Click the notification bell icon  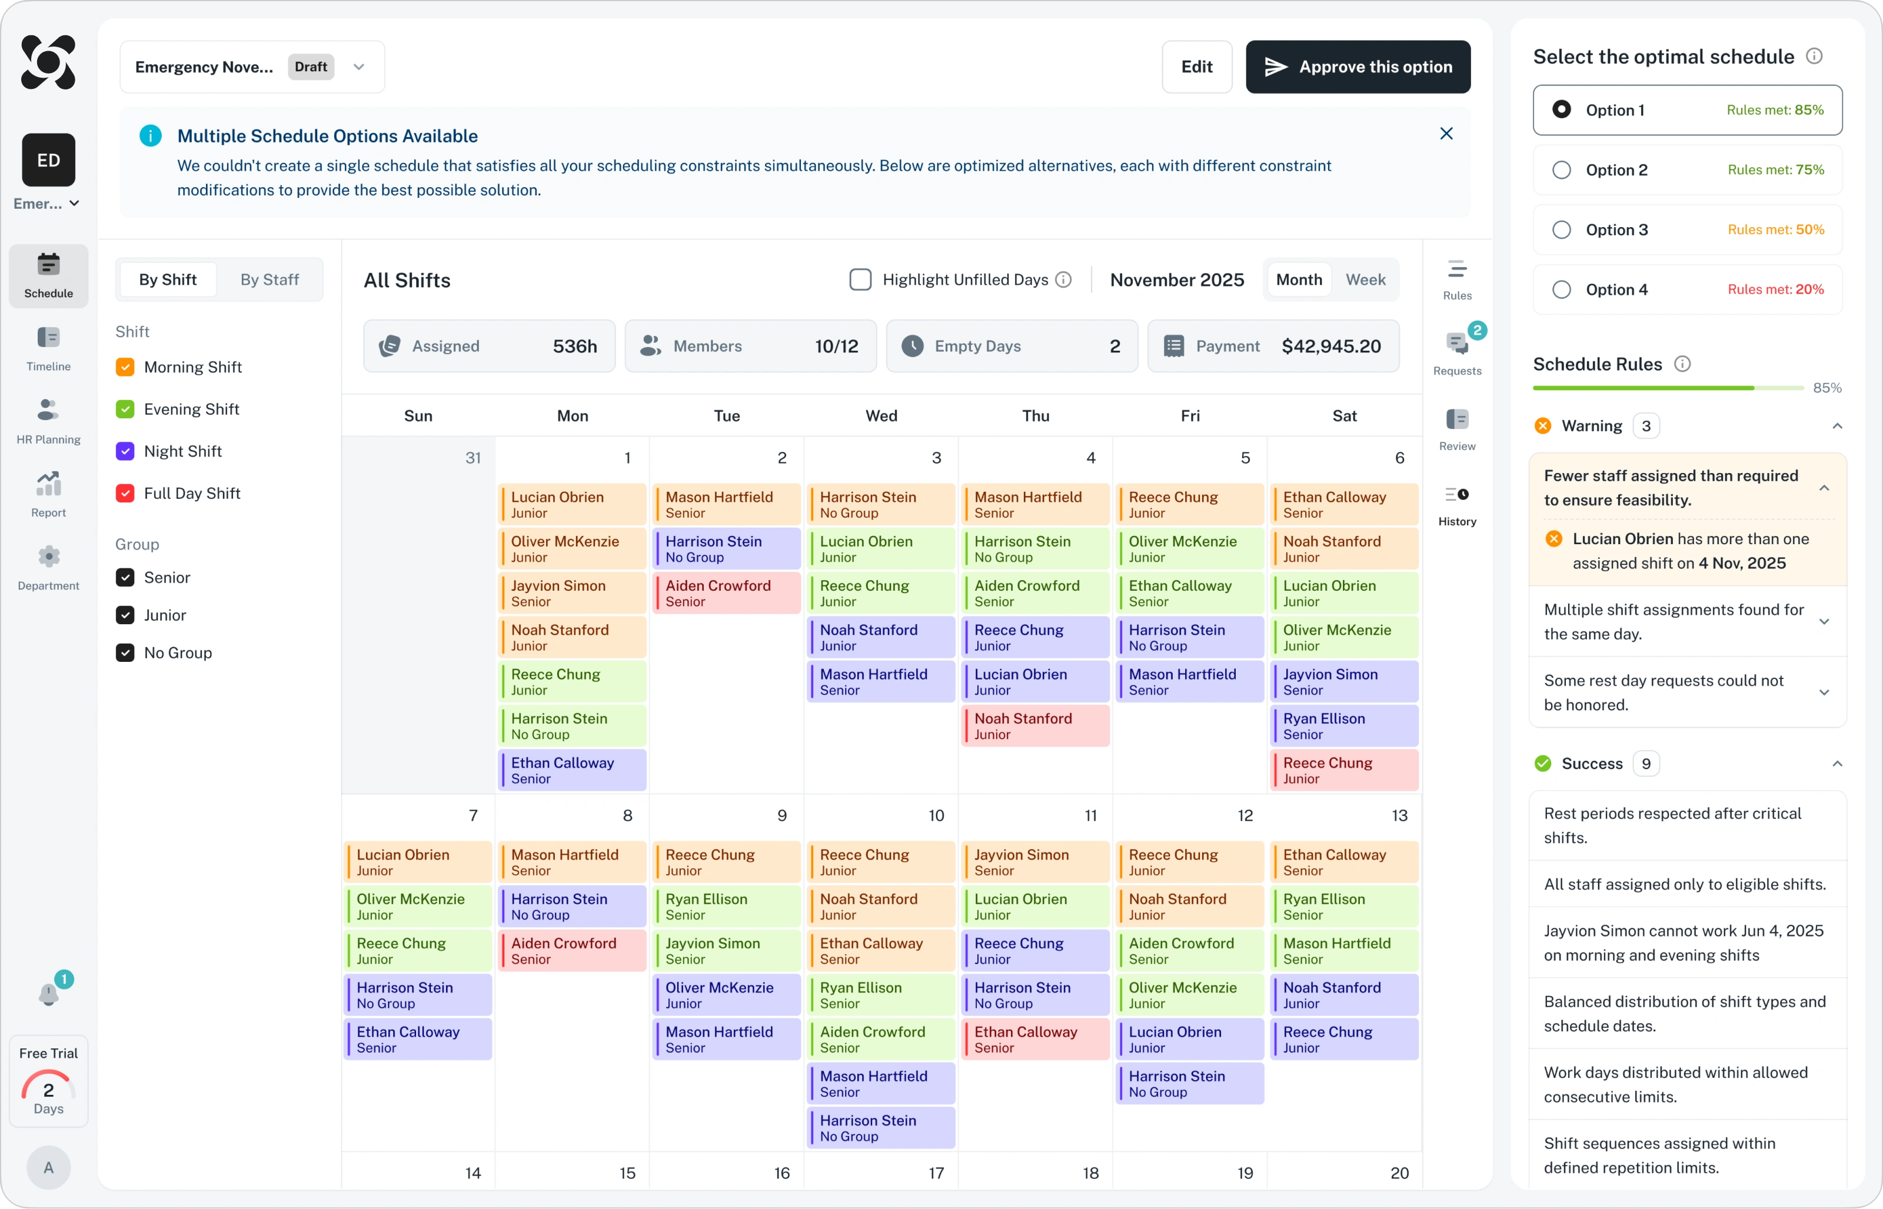[49, 994]
